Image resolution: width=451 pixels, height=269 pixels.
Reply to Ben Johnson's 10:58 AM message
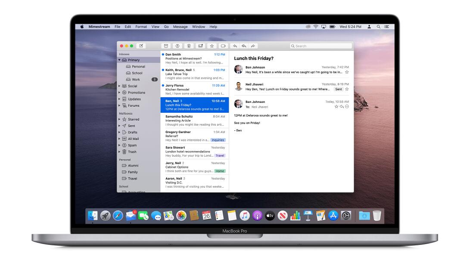342,107
